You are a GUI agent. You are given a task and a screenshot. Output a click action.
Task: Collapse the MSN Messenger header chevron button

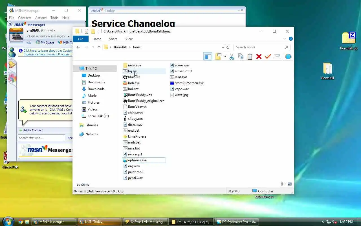(x=10, y=24)
